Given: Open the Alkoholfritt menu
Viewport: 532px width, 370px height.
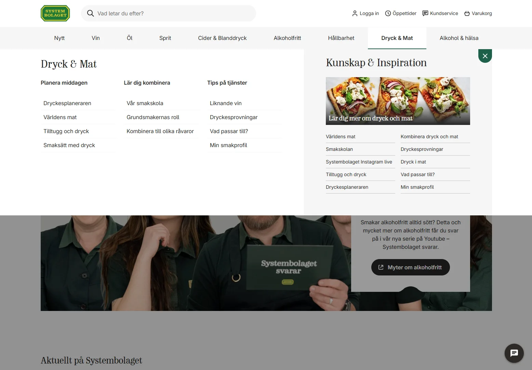Looking at the screenshot, I should pos(287,38).
